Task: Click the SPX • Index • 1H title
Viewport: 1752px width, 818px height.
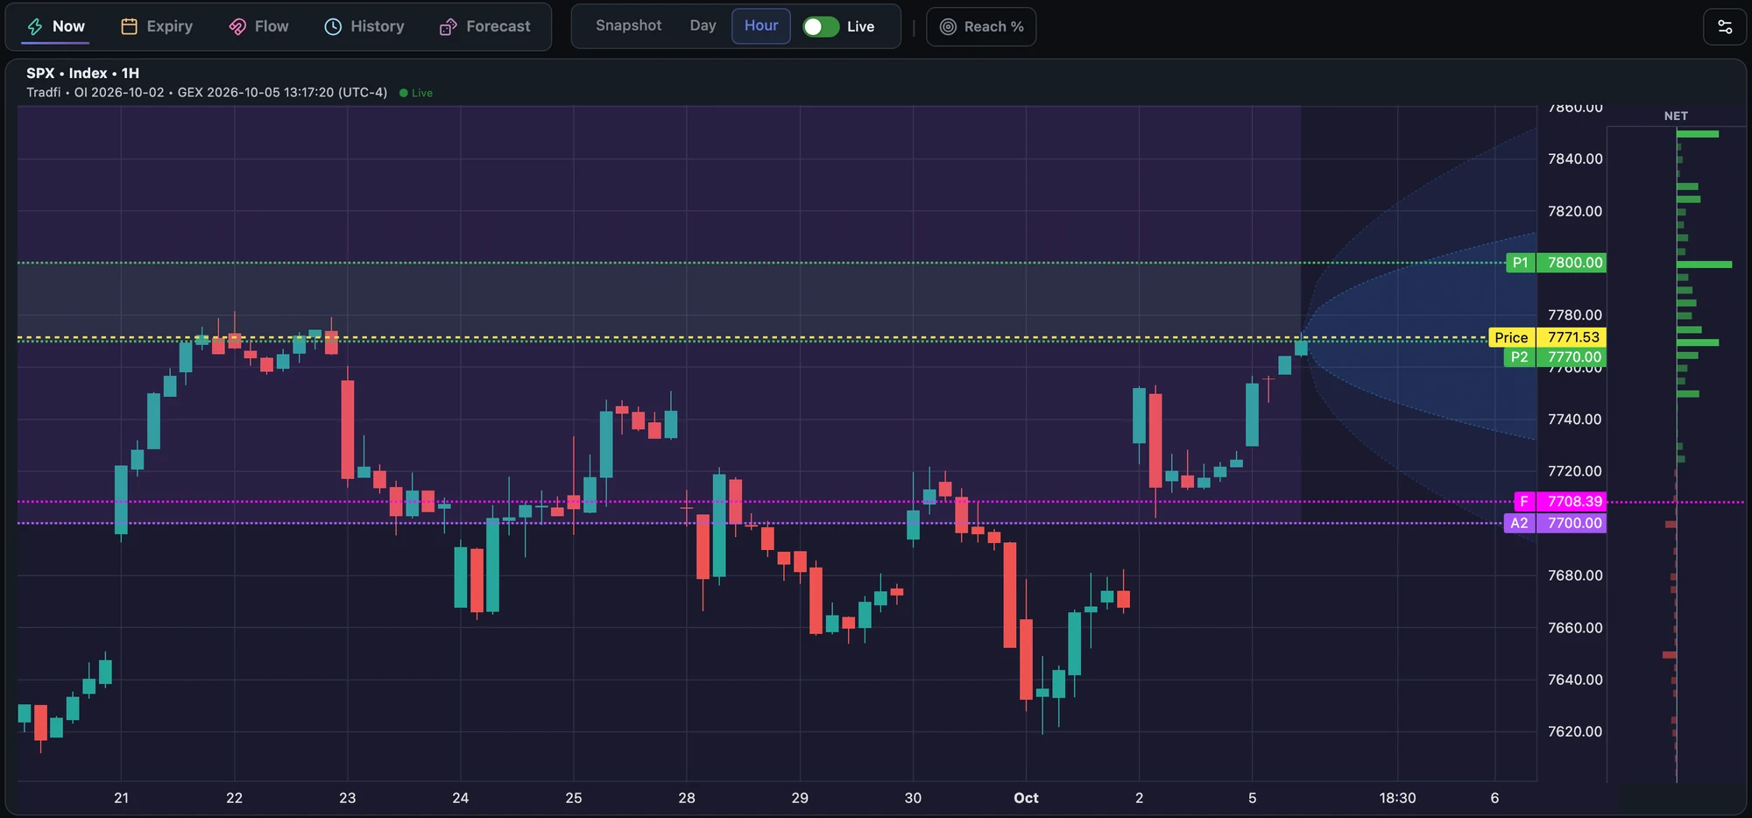Action: pos(82,74)
